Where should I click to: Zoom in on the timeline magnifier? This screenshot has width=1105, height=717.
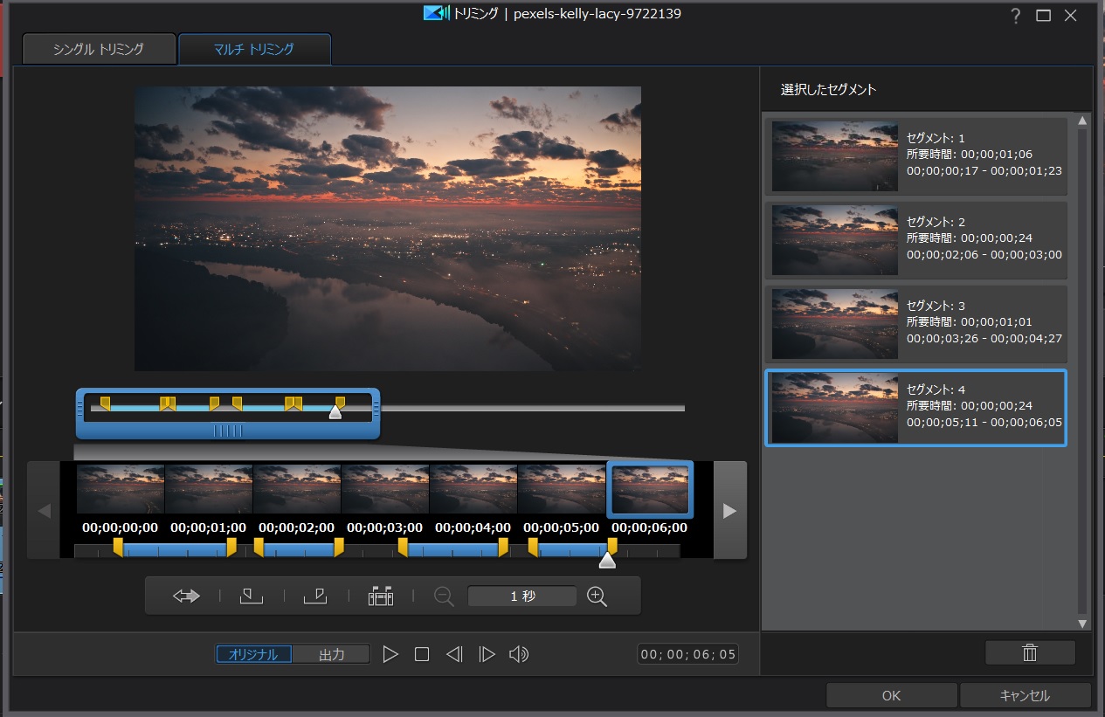point(597,596)
